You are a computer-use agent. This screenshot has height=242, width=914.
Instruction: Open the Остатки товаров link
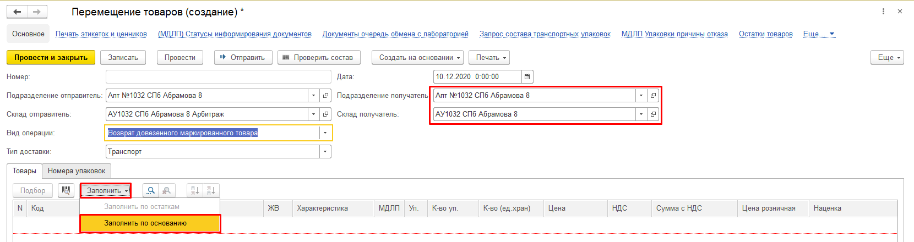click(765, 34)
